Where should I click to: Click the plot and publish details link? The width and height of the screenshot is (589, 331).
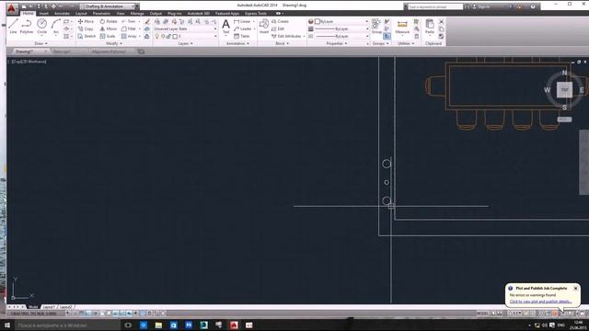tap(540, 302)
